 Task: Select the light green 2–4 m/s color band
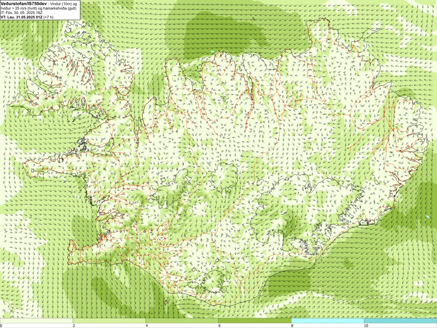(109, 321)
